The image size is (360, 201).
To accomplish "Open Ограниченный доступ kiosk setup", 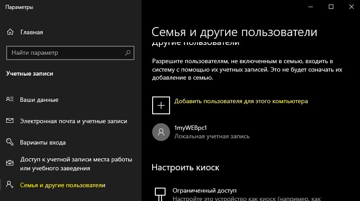I will 205,190.
